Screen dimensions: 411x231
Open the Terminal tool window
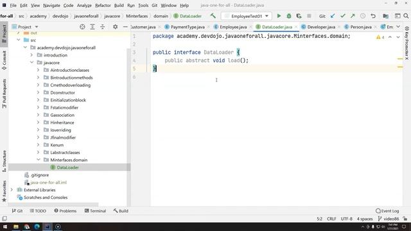pyautogui.click(x=96, y=211)
